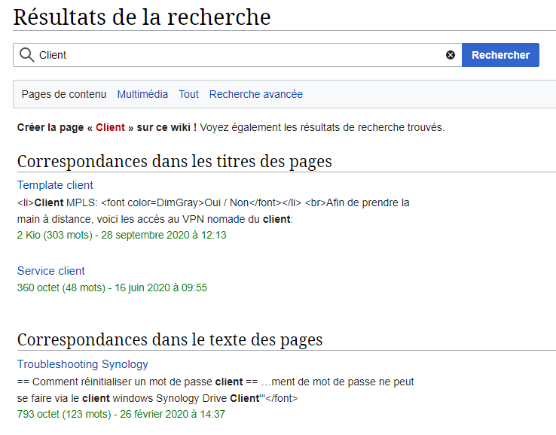Image resolution: width=556 pixels, height=435 pixels.
Task: Click the magnifying glass search icon
Action: coord(26,55)
